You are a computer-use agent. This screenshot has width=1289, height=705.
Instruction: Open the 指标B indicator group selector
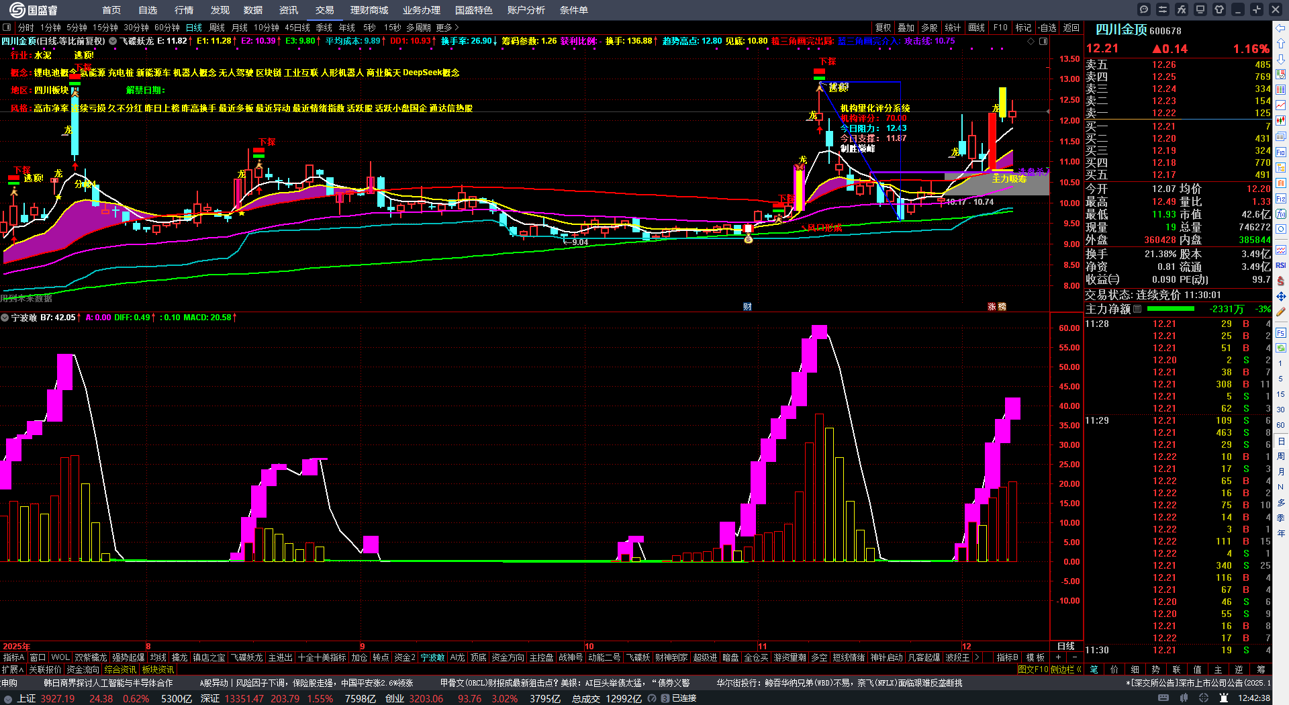pyautogui.click(x=1007, y=657)
